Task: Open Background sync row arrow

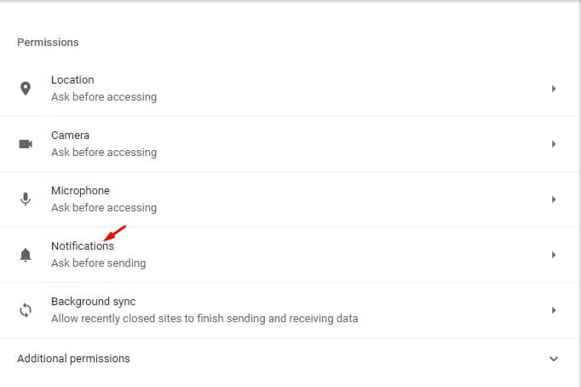Action: click(x=554, y=310)
